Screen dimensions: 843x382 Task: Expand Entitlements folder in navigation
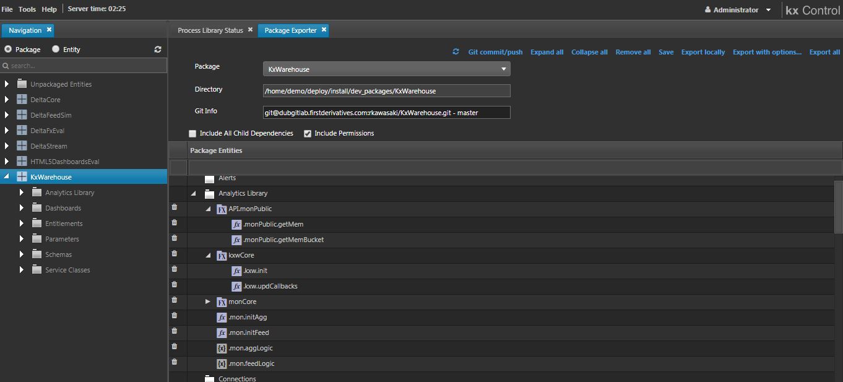click(22, 223)
